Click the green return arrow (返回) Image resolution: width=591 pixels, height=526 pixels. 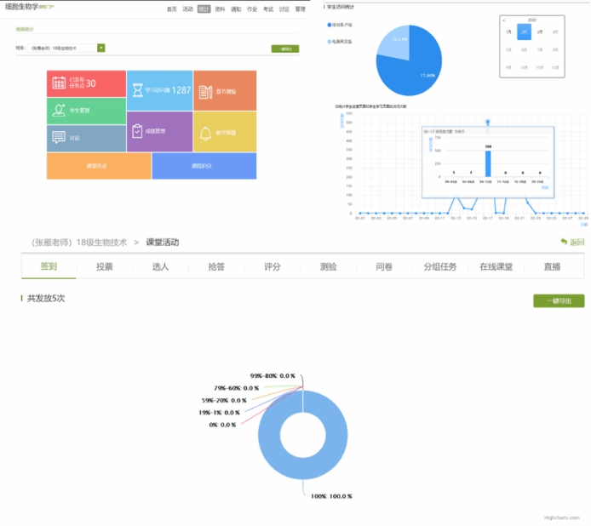click(x=572, y=243)
